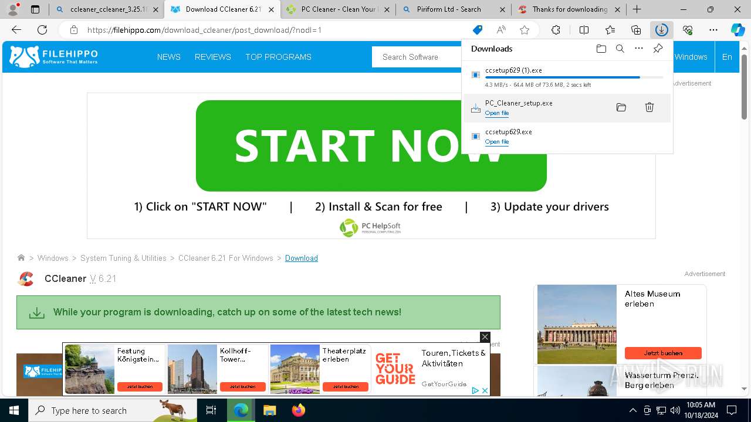The image size is (751, 422).
Task: Launch Firefox from taskbar
Action: tap(299, 410)
